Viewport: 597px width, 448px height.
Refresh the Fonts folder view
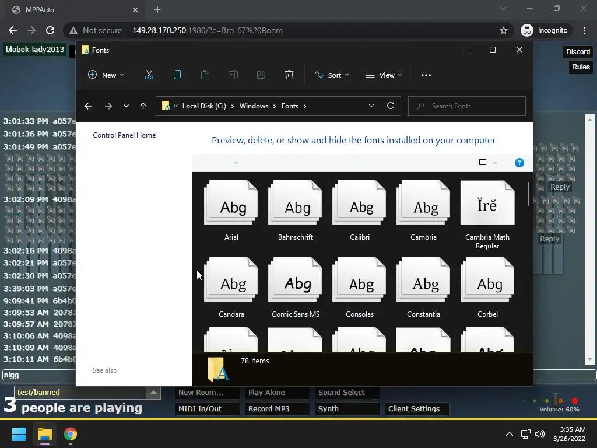[391, 106]
